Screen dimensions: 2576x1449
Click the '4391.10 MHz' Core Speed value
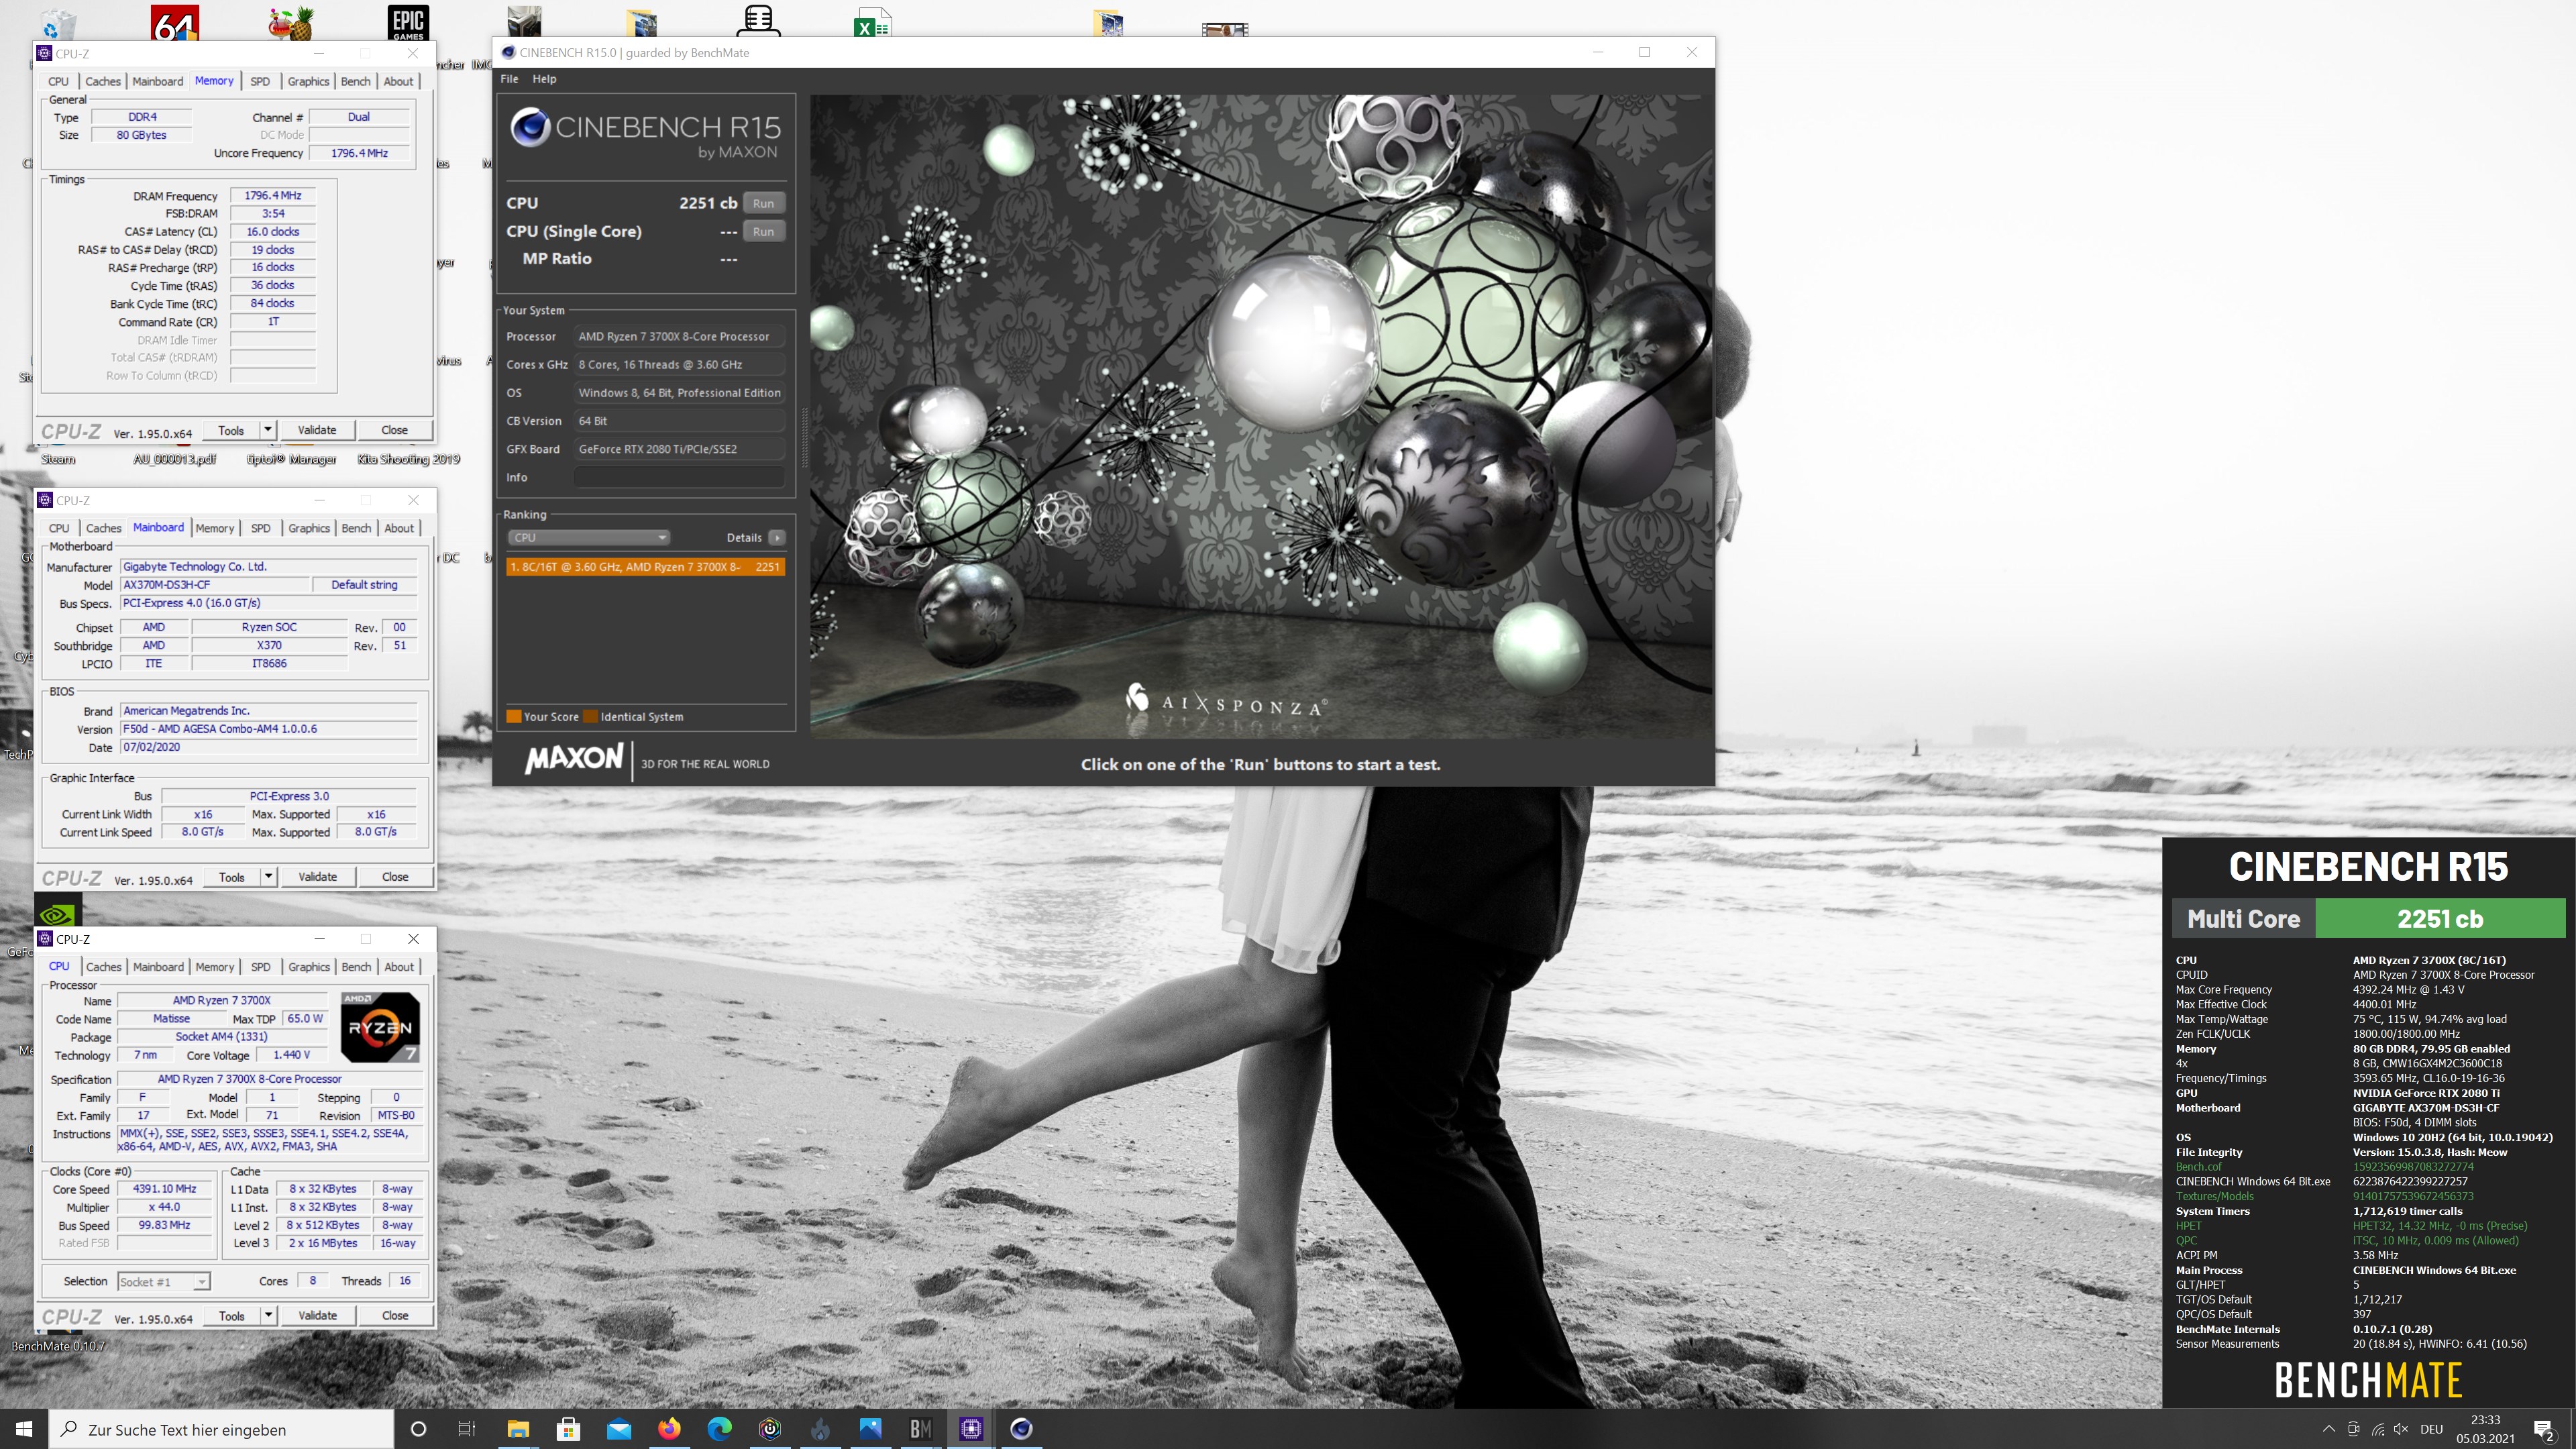(x=165, y=1189)
